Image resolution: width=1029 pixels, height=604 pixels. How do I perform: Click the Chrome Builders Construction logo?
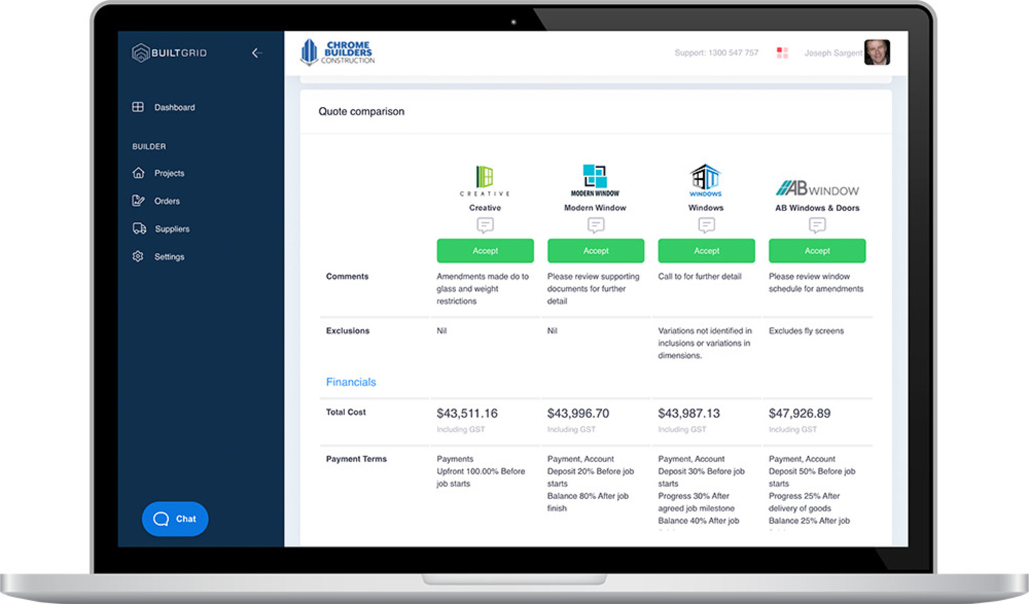coord(338,52)
